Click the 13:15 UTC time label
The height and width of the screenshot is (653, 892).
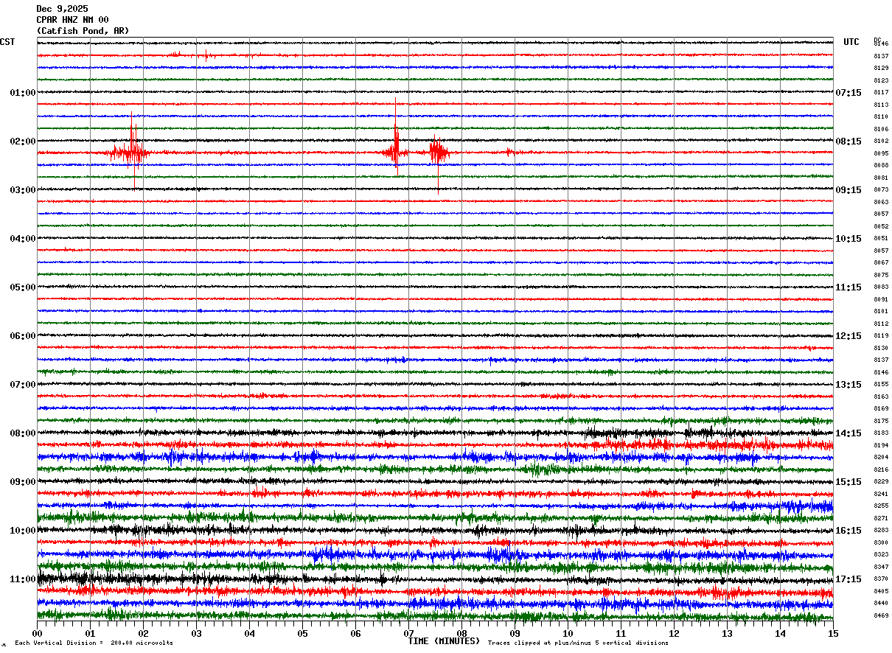(849, 385)
